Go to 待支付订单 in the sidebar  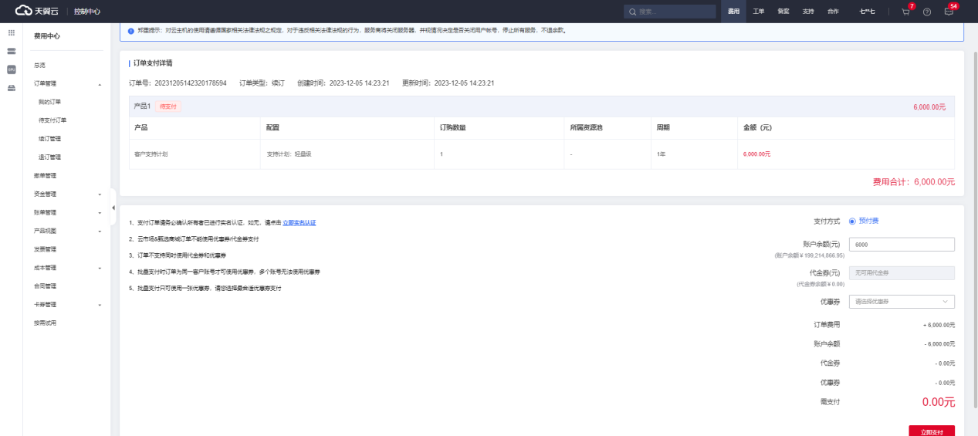[52, 120]
